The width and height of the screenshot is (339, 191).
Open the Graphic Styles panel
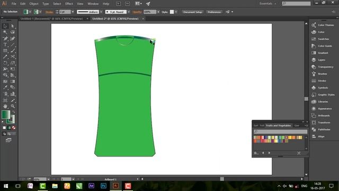(323, 94)
